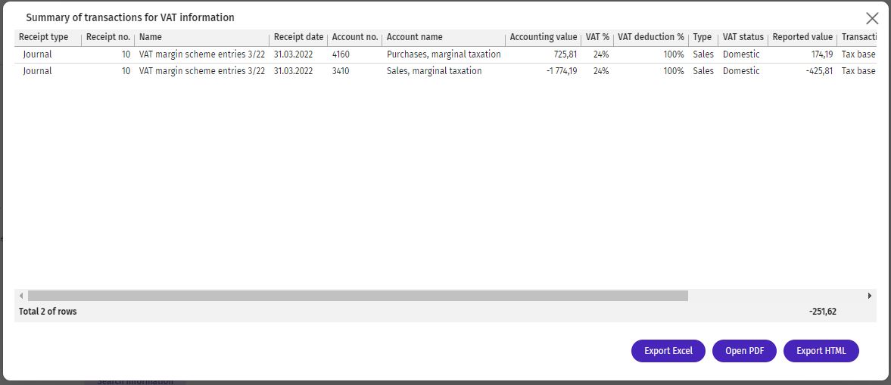Click the Type column header

702,37
